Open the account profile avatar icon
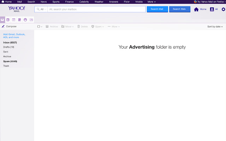Viewport: 226px width, 141px height. tap(212, 9)
